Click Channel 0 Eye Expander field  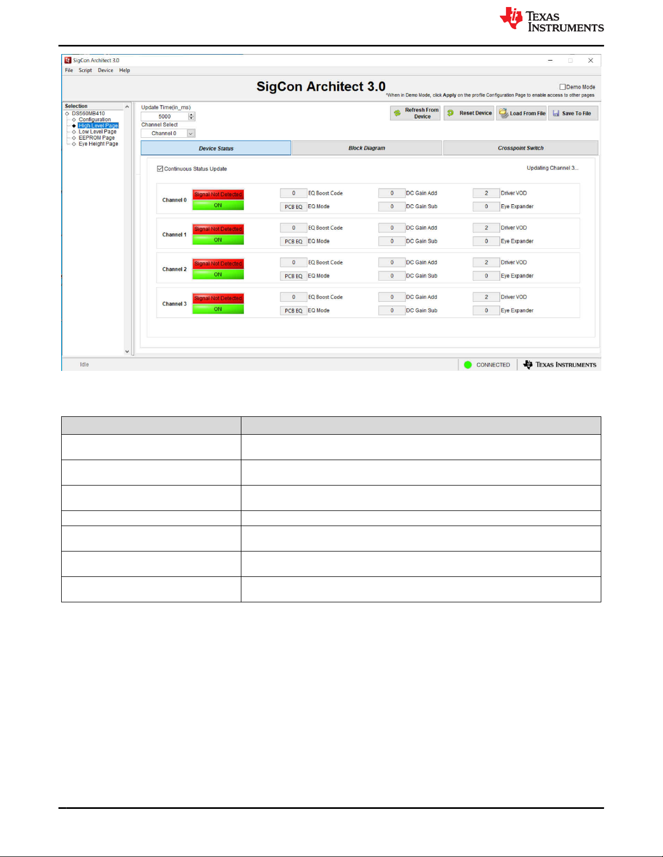[x=486, y=207]
